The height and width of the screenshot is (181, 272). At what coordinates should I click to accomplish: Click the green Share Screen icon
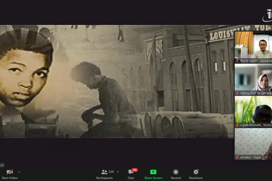[x=153, y=172]
